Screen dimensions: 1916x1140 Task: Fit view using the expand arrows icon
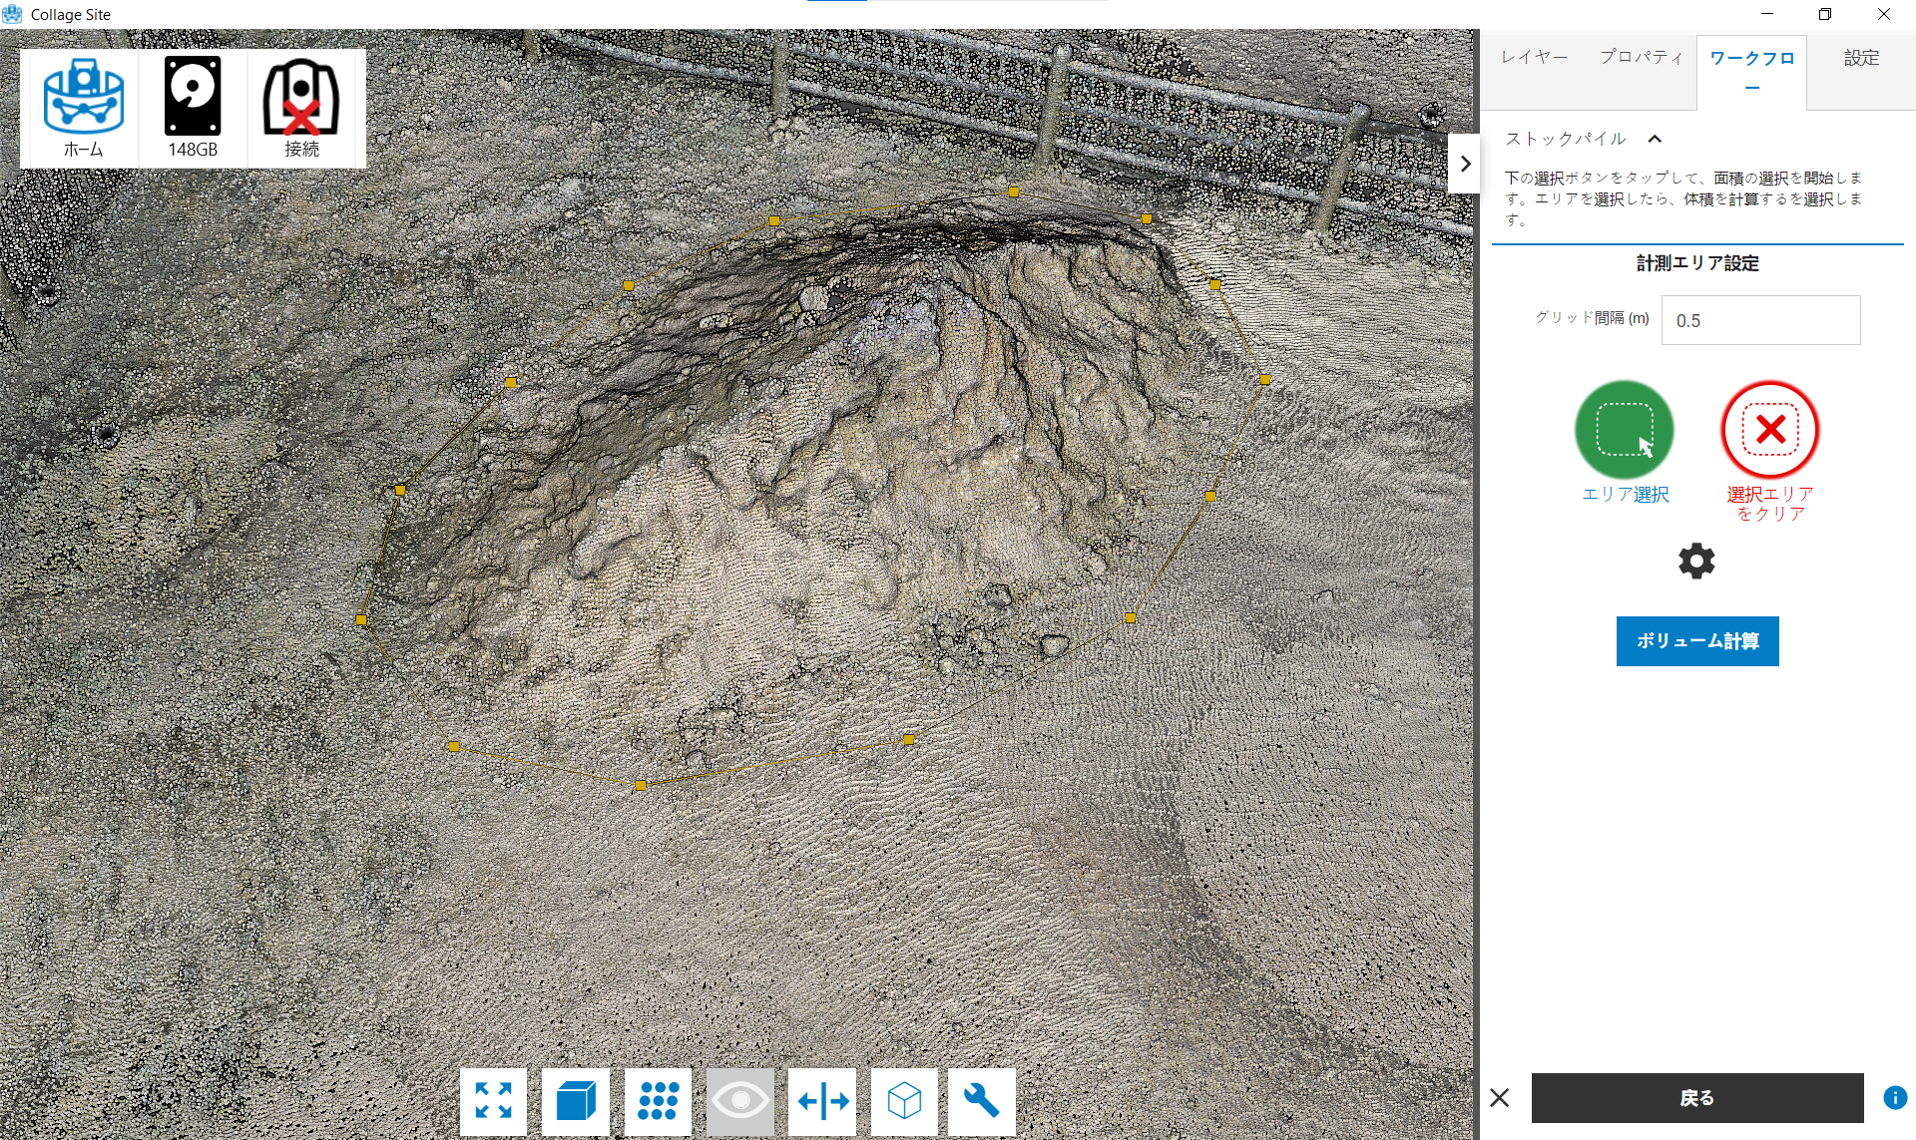click(493, 1101)
